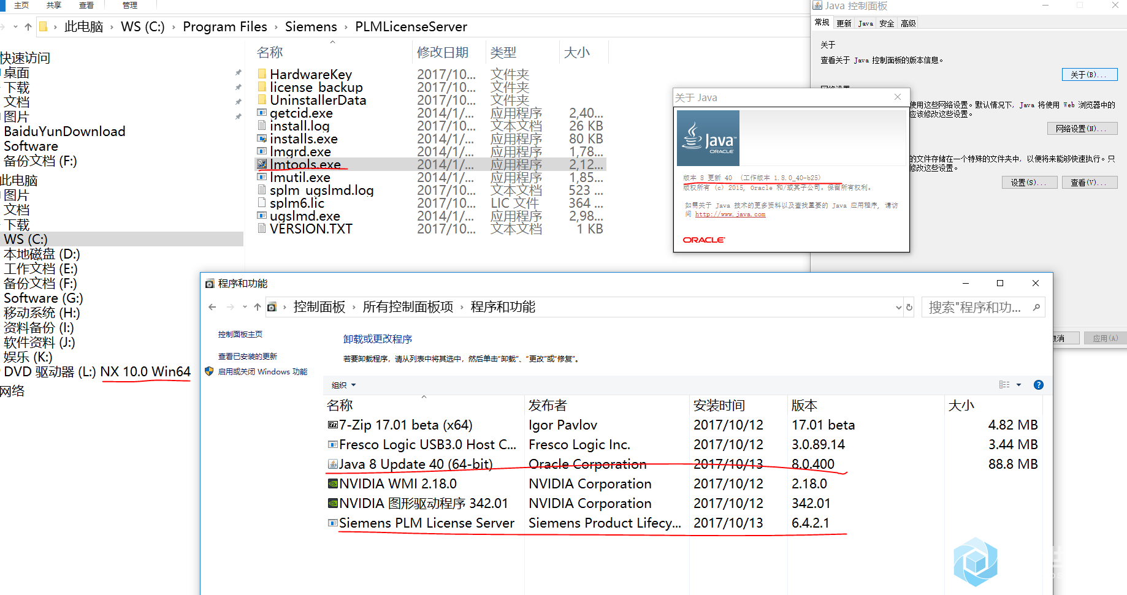Select the 常规 tab in Java panel

coord(822,23)
